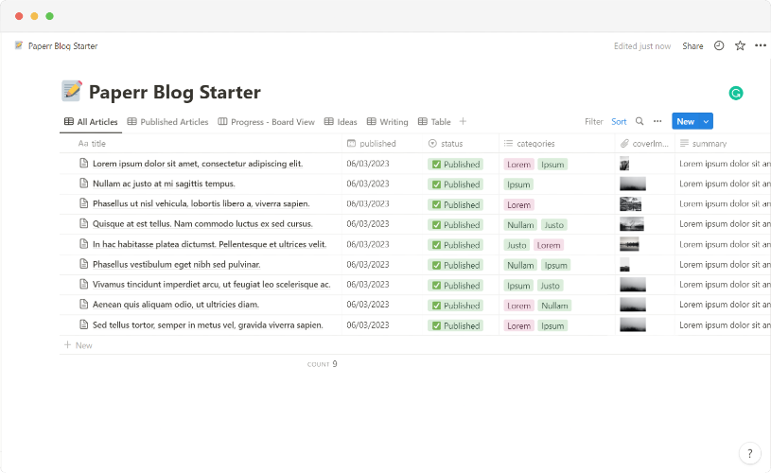Add a row with + New below the table
This screenshot has height=473, width=771.
79,345
